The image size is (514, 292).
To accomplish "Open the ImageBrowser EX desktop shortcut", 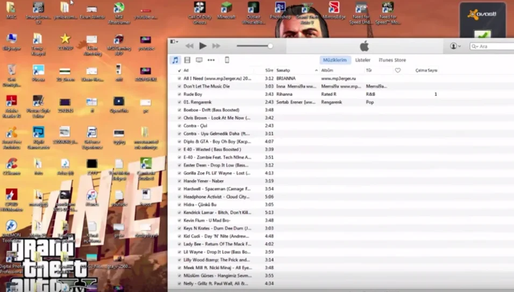I will (x=38, y=13).
